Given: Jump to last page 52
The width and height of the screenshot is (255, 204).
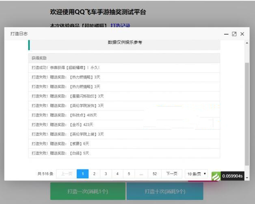Looking at the screenshot, I should (x=155, y=174).
